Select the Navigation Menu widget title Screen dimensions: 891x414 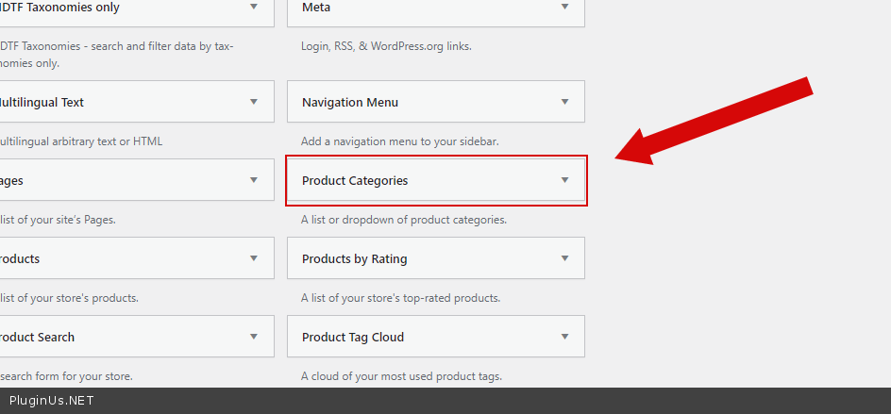point(350,102)
